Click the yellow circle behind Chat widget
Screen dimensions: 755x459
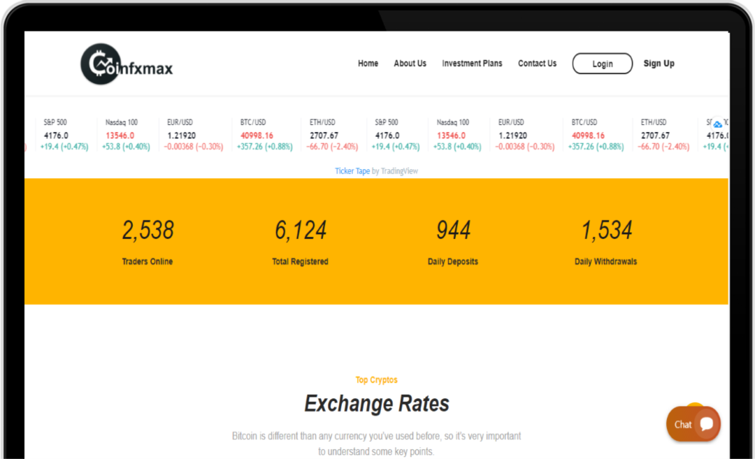[695, 407]
